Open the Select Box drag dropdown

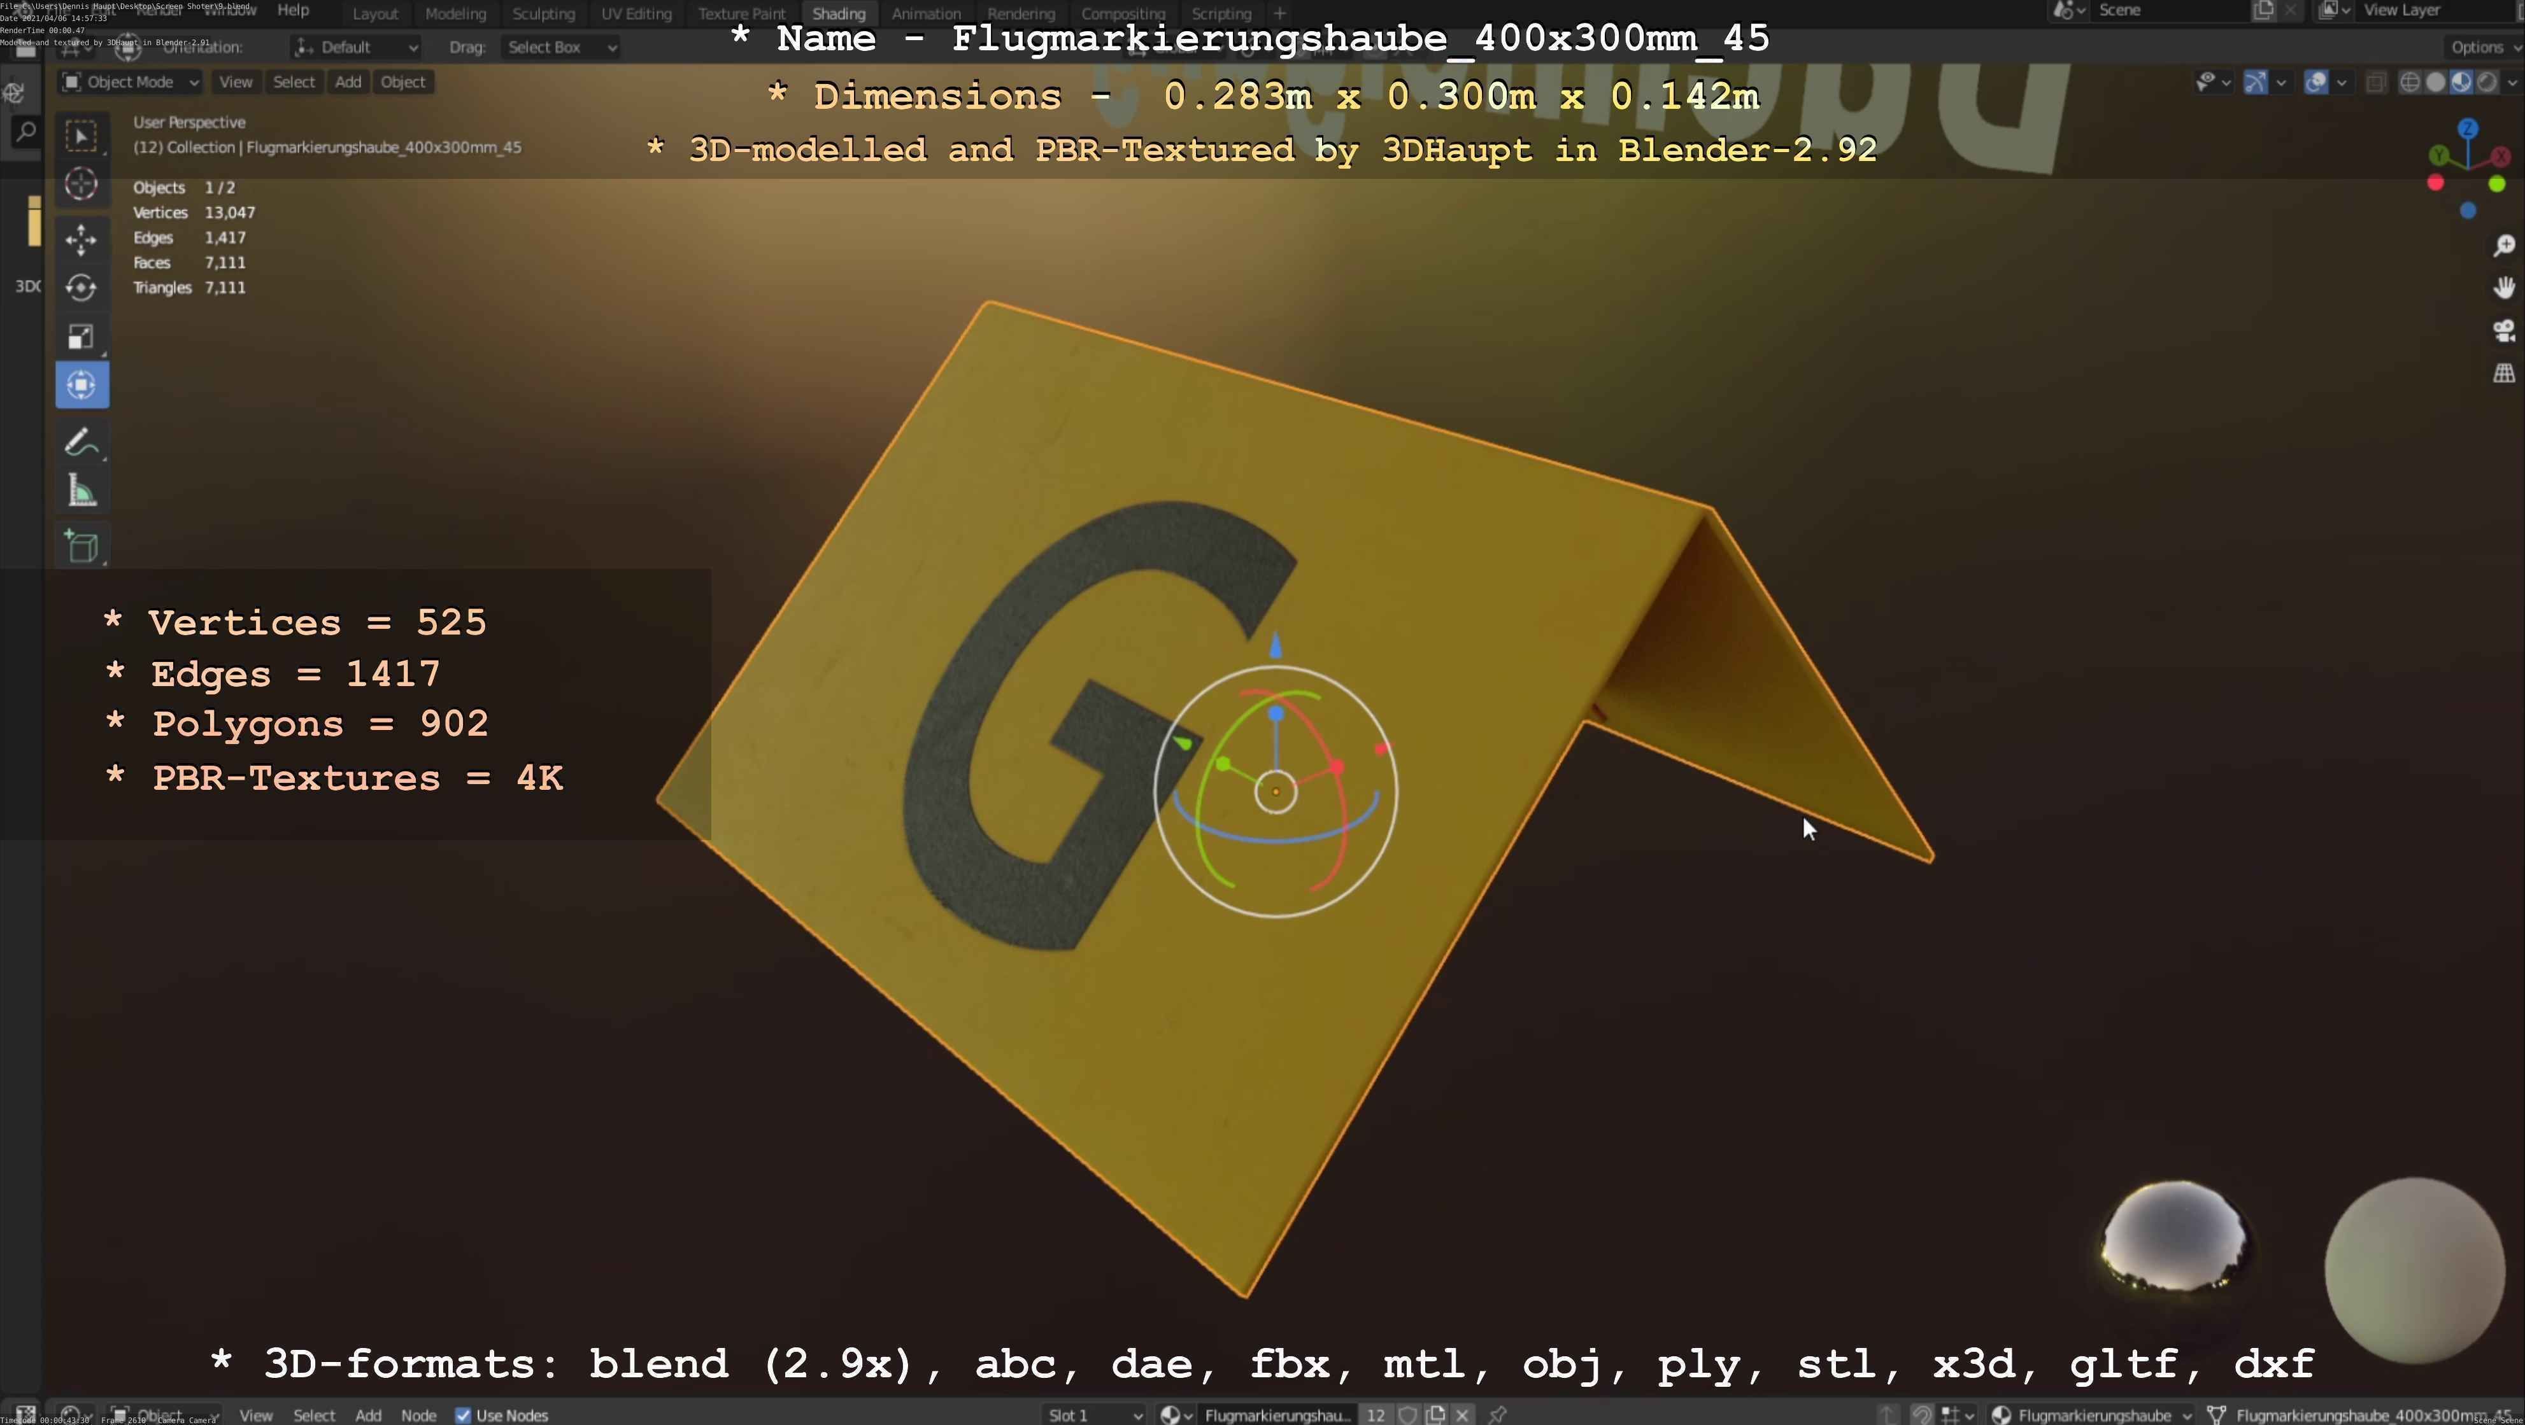[x=560, y=47]
